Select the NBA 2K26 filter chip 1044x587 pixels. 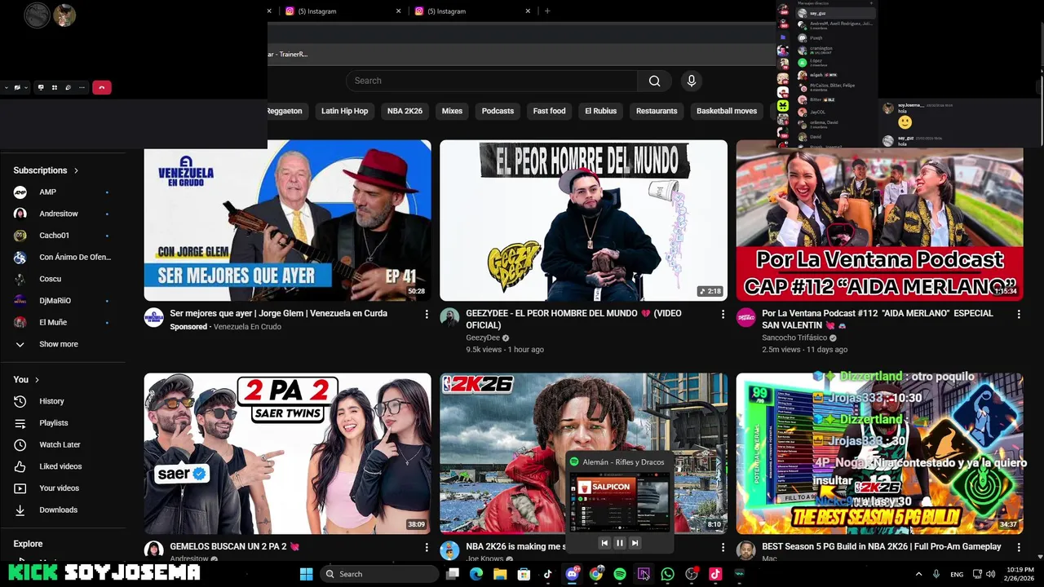405,111
